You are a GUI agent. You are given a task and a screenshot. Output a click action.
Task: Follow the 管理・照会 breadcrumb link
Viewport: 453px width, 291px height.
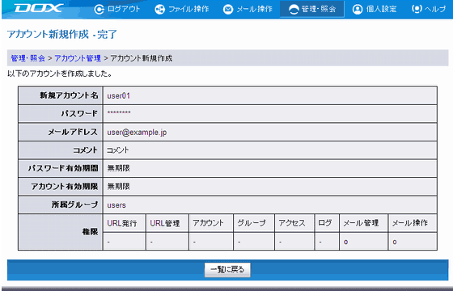click(x=28, y=58)
